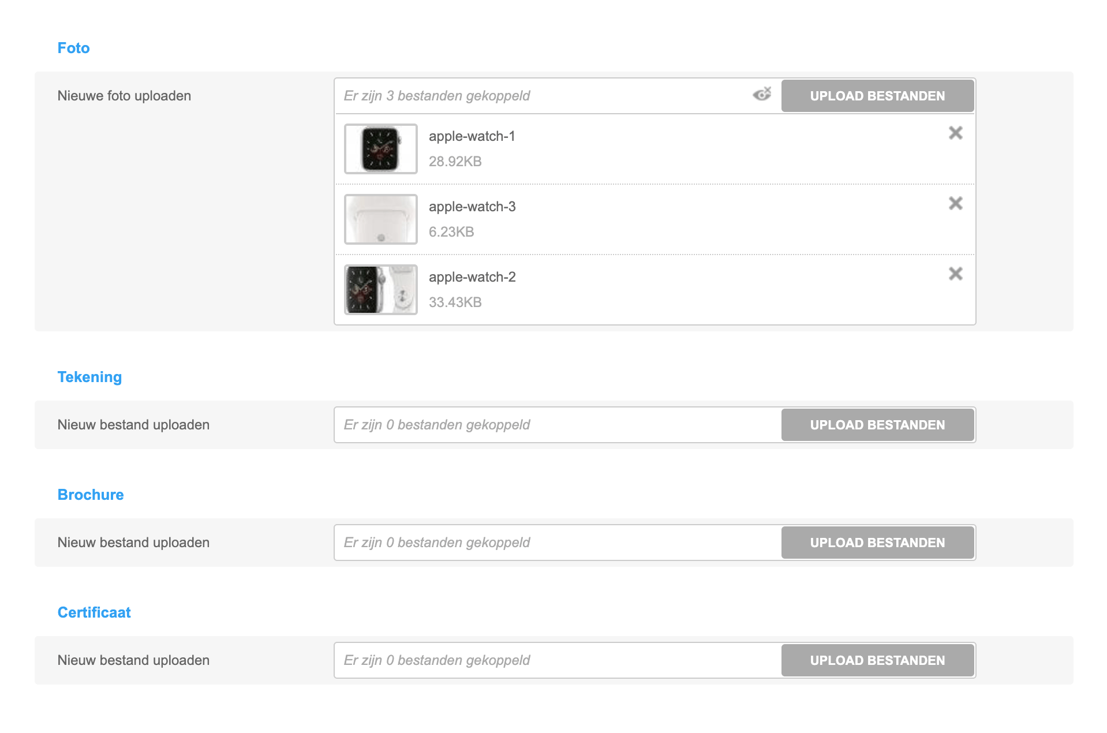The image size is (1107, 733).
Task: Delete the apple-watch-2 attachment
Action: click(x=955, y=274)
